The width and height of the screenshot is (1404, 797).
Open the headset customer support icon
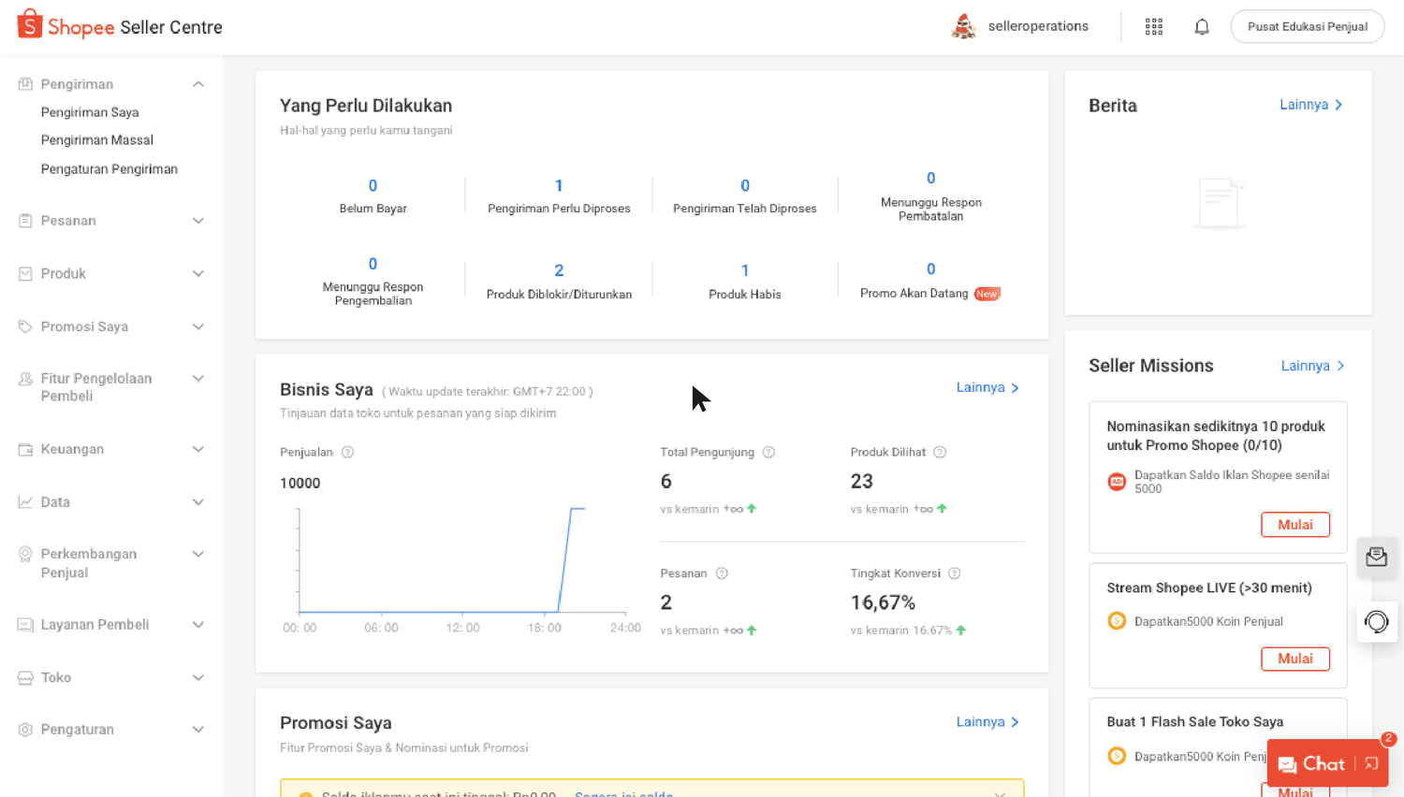tap(1376, 622)
